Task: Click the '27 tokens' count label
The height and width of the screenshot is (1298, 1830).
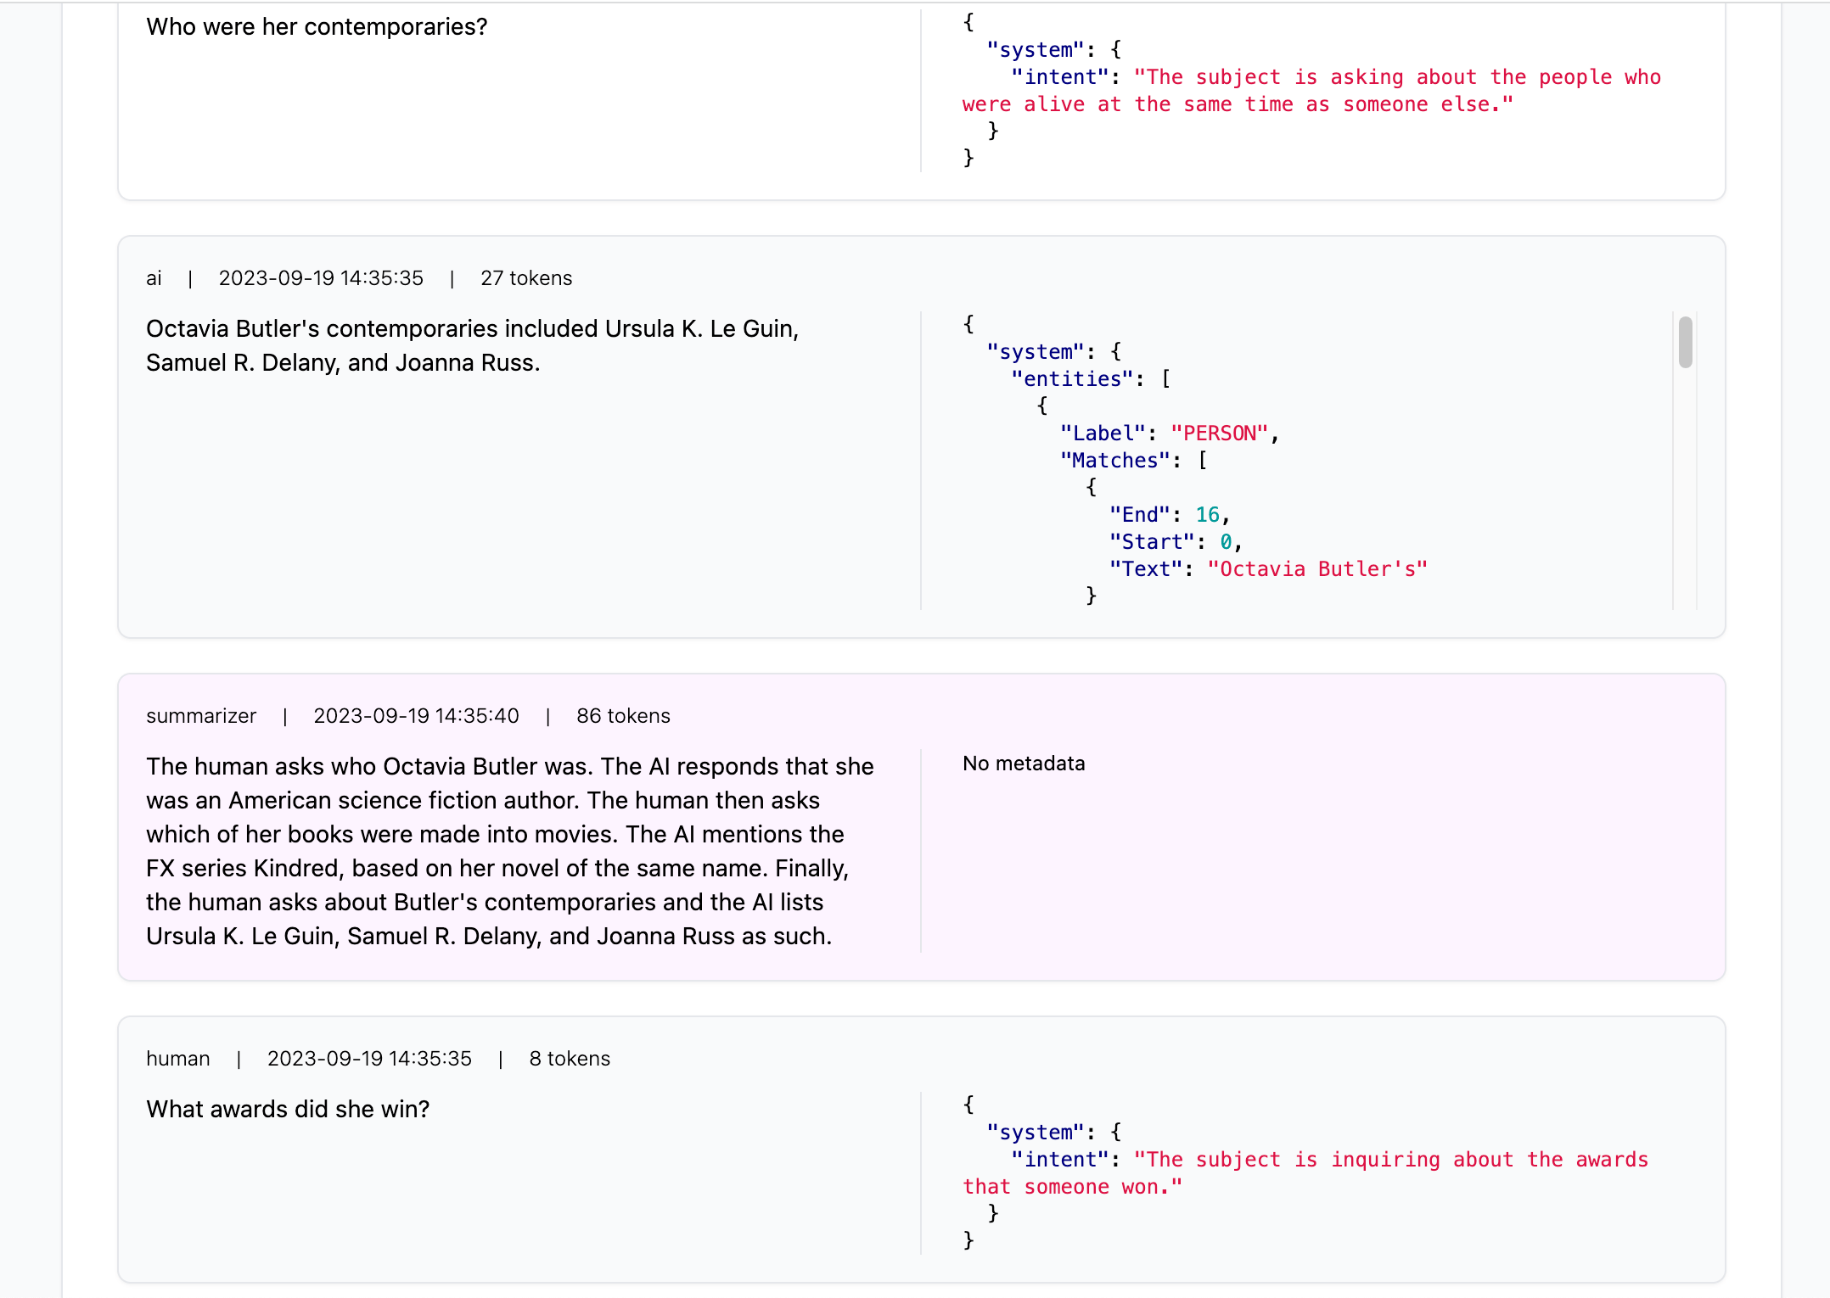Action: click(526, 278)
